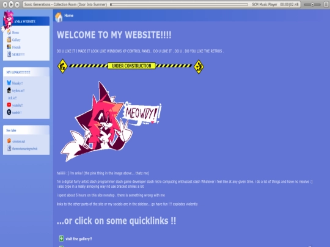
Task: Click the or click on some quicklinks heading
Action: point(116,221)
